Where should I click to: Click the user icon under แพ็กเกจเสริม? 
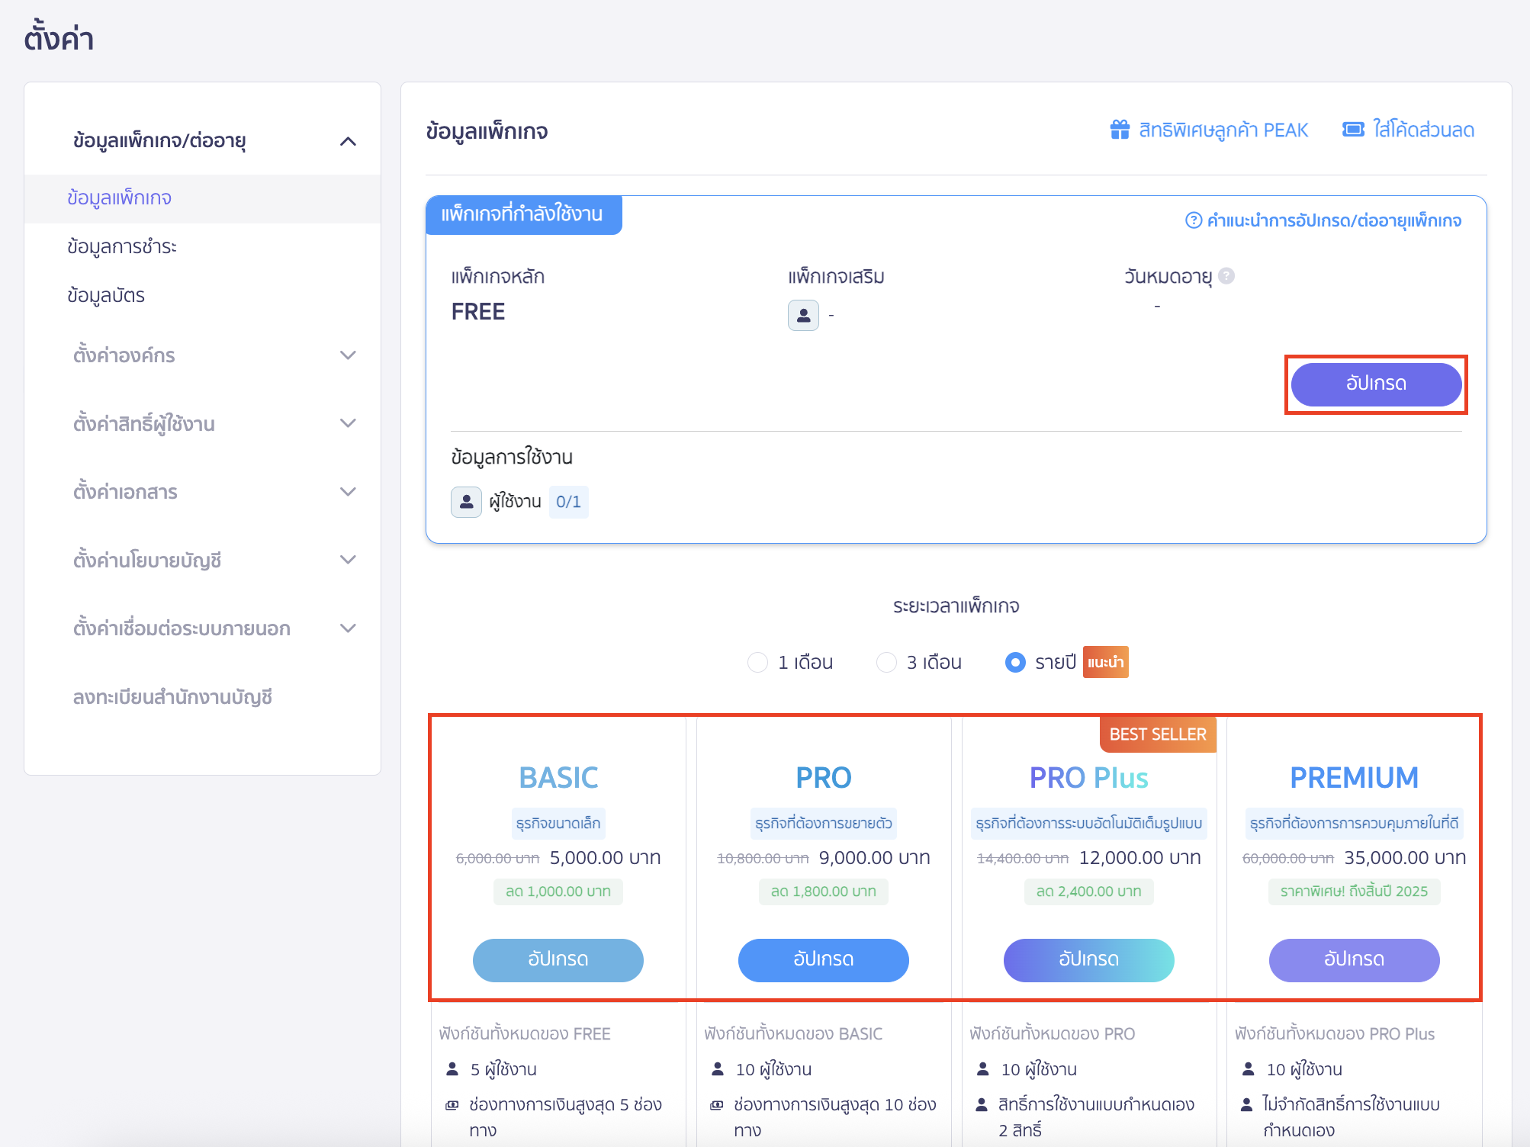803,315
